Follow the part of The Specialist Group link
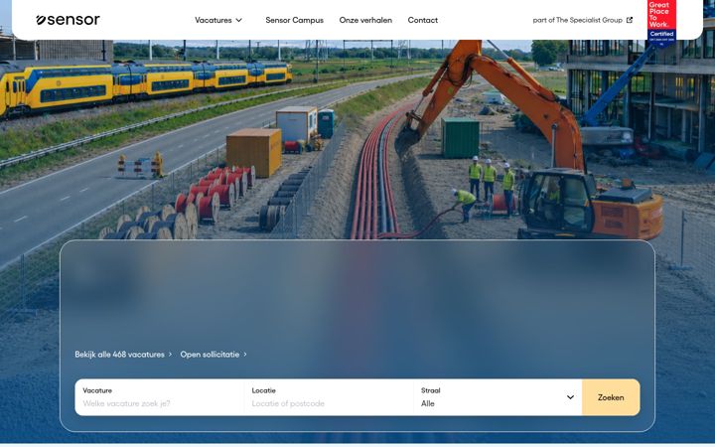 (582, 20)
